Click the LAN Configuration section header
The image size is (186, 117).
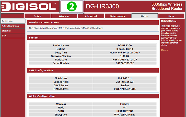[x=93, y=71]
